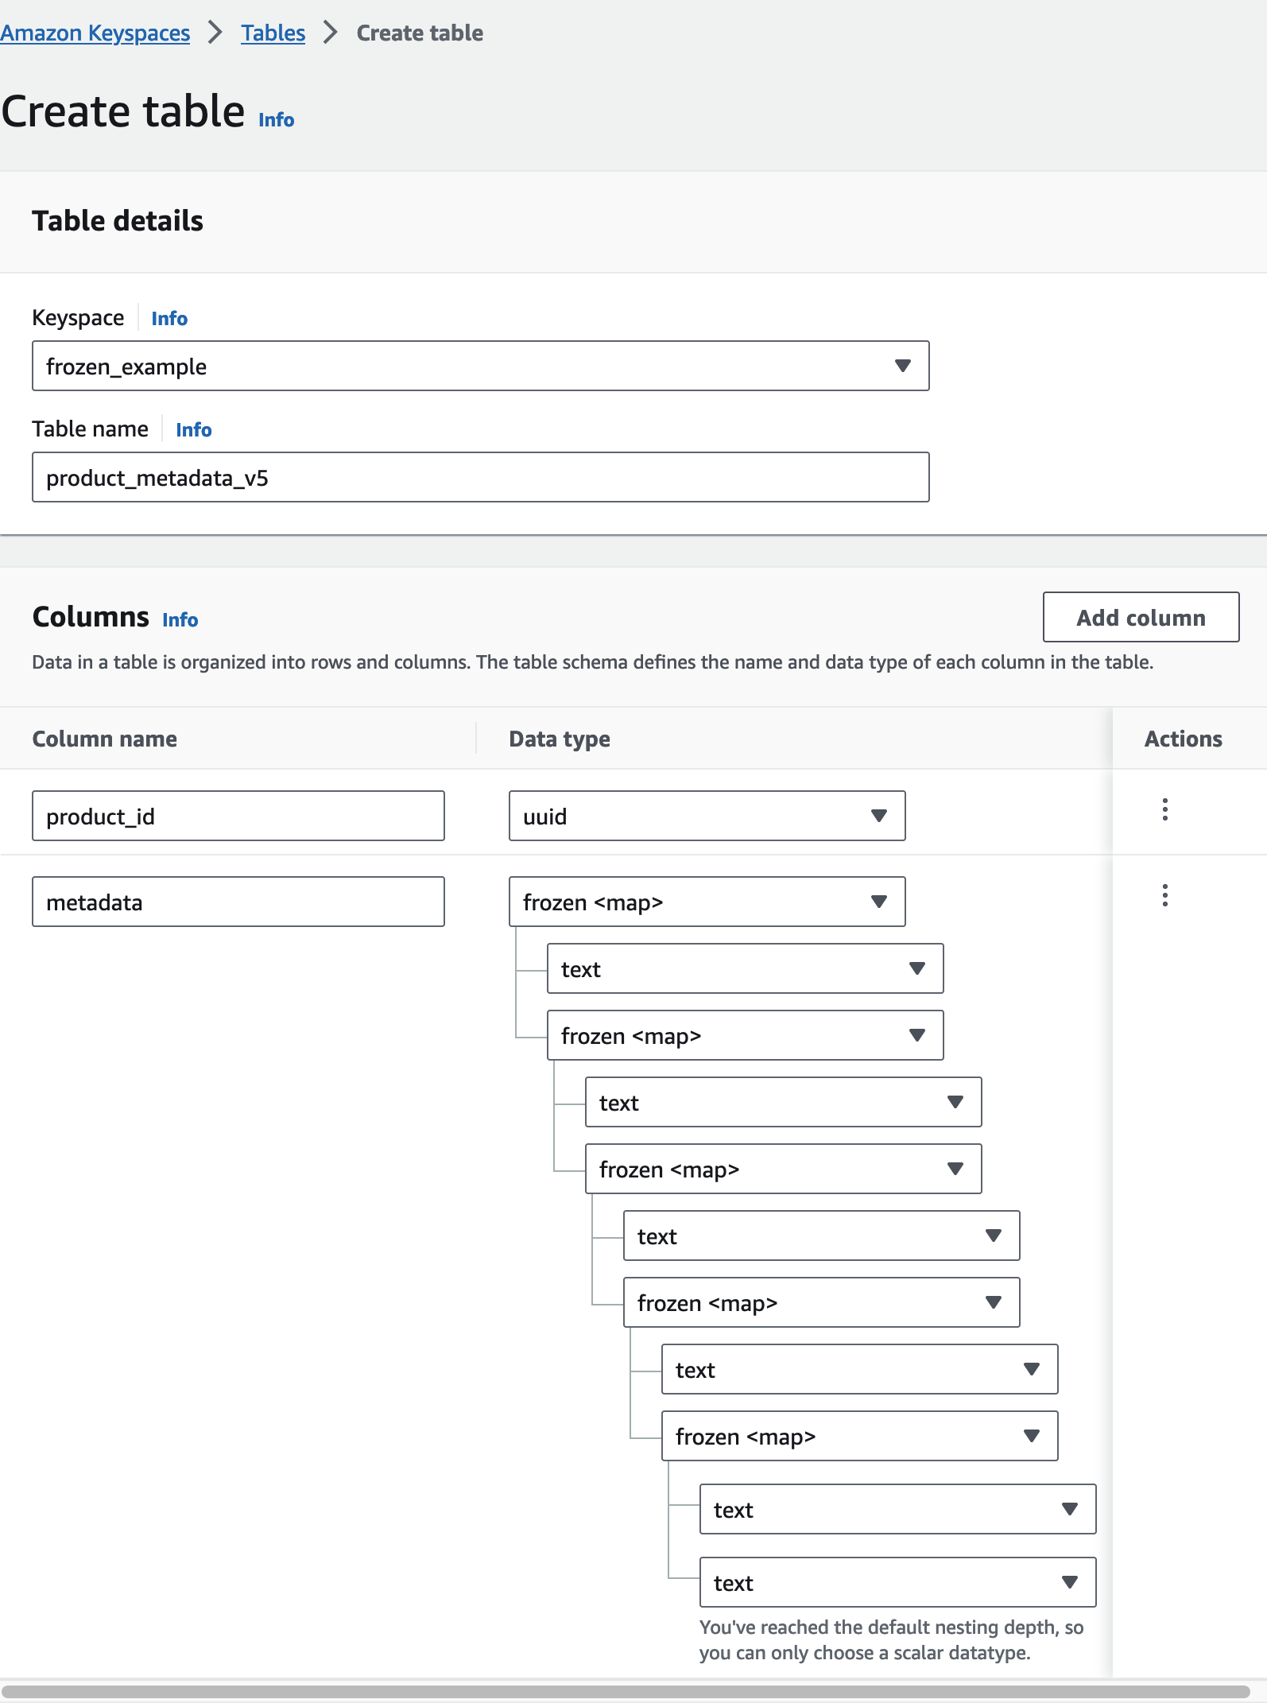Open actions menu for product_id row
Screen dimensions: 1267x1703
tap(1164, 809)
